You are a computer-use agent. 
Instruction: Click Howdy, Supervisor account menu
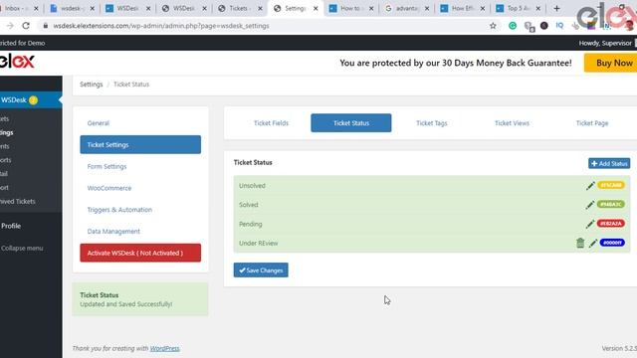[605, 43]
